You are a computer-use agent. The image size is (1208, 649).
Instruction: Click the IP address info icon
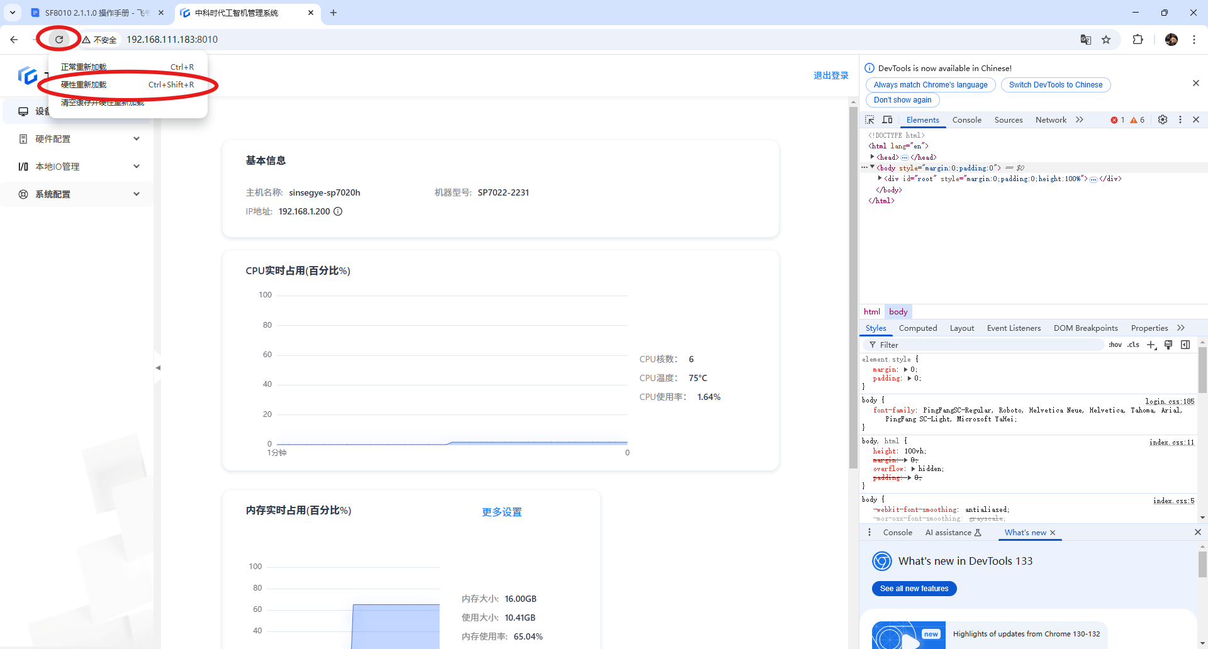coord(338,211)
